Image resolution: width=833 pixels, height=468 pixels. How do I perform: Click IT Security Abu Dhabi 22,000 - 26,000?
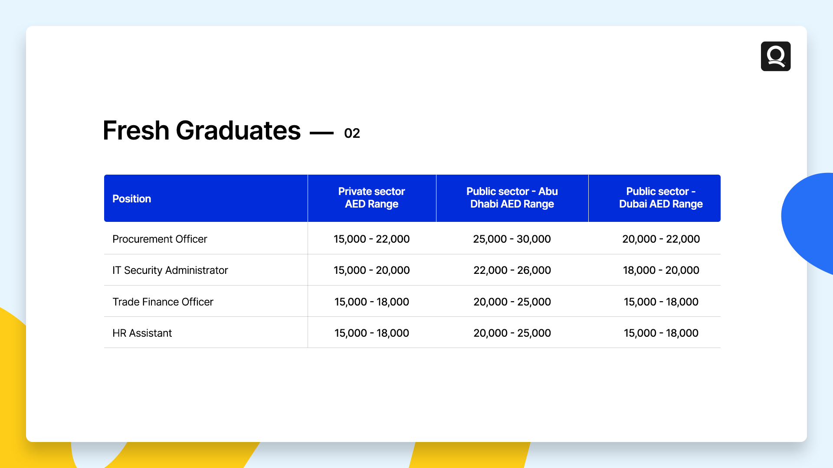coord(512,270)
